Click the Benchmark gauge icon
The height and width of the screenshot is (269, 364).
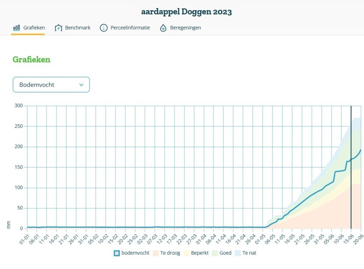coord(59,28)
